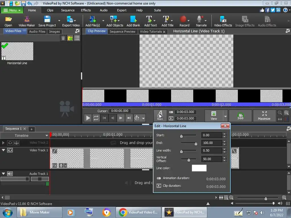Mute Audio Track 1 with the speaker icon

coord(10,174)
